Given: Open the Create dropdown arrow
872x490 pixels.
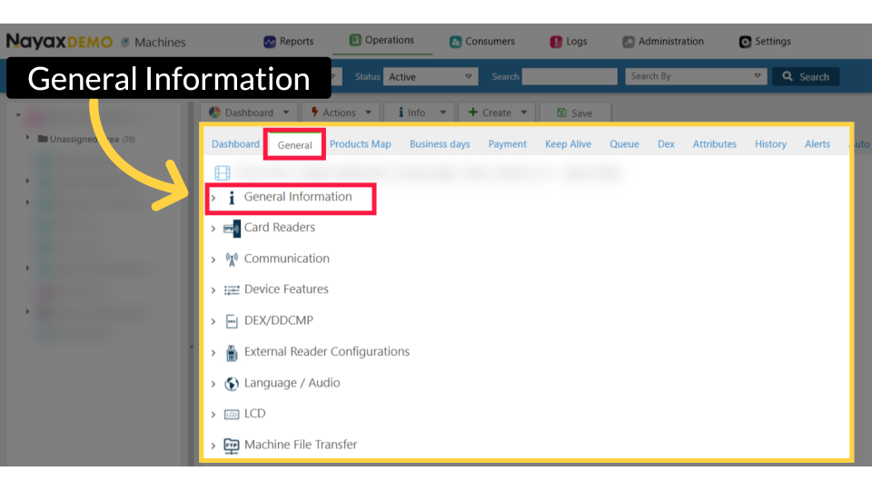Looking at the screenshot, I should (x=524, y=113).
